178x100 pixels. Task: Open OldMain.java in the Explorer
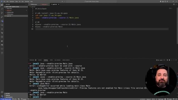pyautogui.click(x=16, y=14)
